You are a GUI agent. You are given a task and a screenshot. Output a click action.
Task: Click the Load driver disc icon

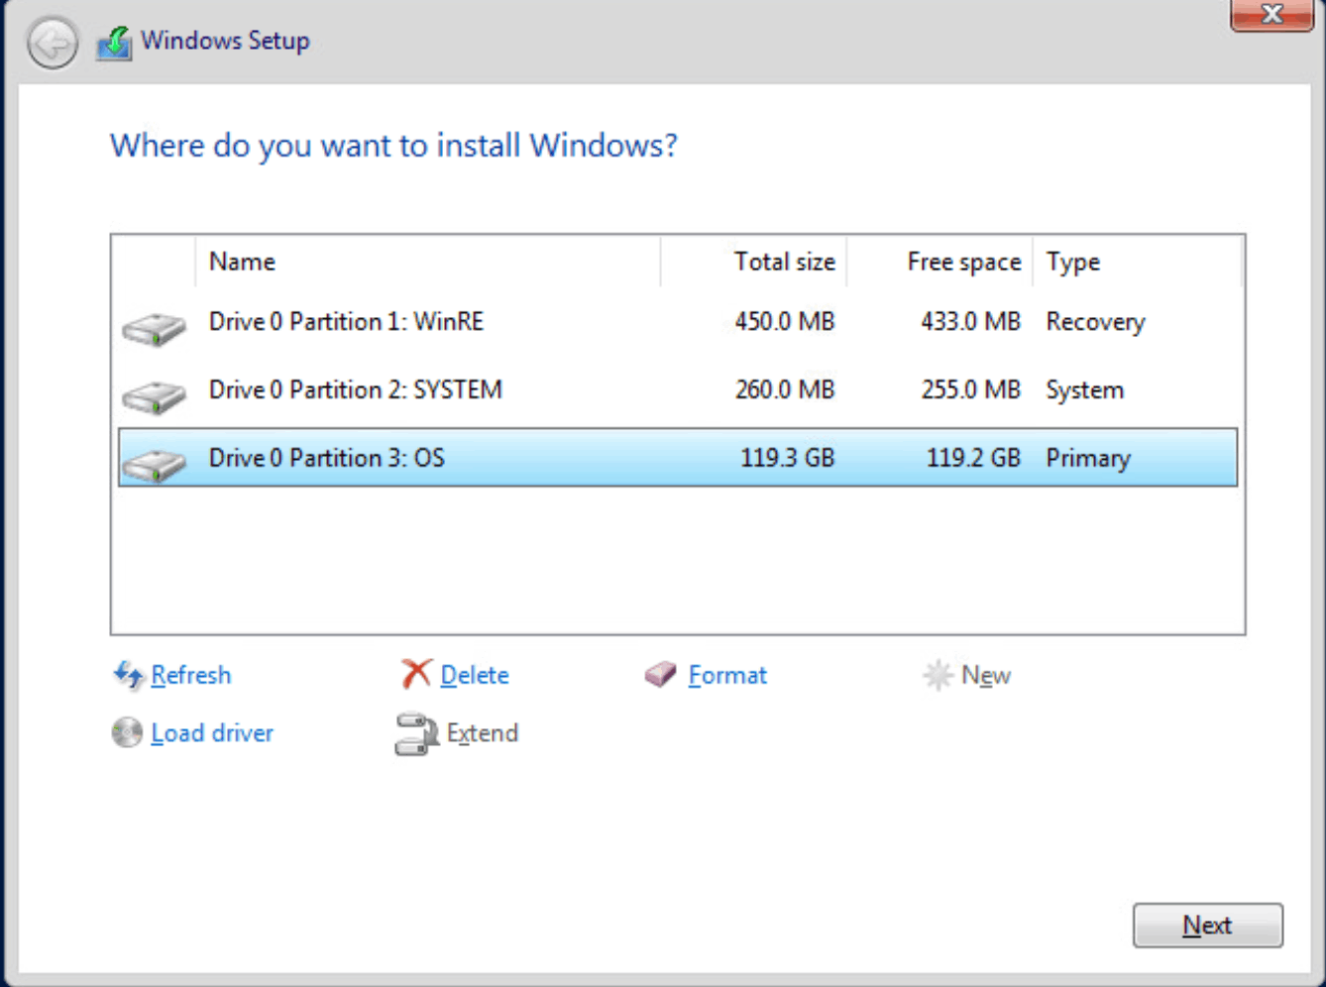[127, 733]
